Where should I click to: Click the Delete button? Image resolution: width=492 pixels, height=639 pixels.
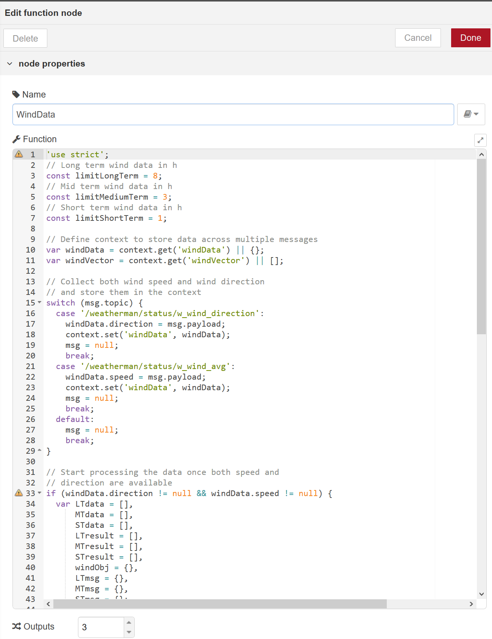pos(25,38)
